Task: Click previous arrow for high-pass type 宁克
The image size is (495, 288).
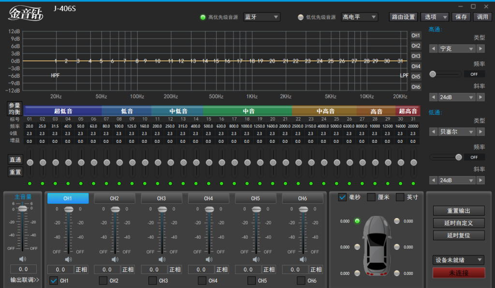Action: tap(433, 49)
